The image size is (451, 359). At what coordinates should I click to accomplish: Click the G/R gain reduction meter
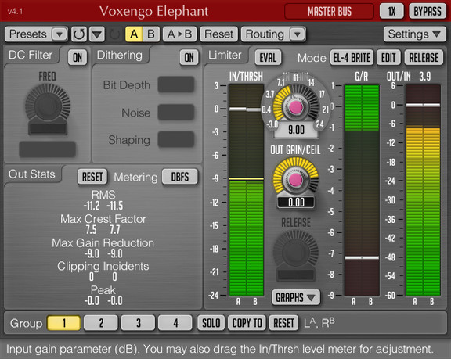[x=362, y=190]
